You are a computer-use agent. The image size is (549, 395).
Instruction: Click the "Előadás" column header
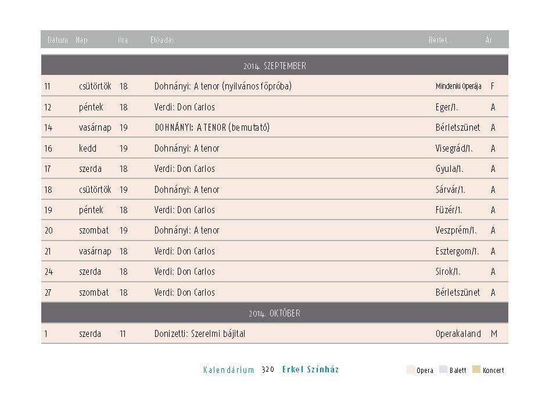pos(163,40)
